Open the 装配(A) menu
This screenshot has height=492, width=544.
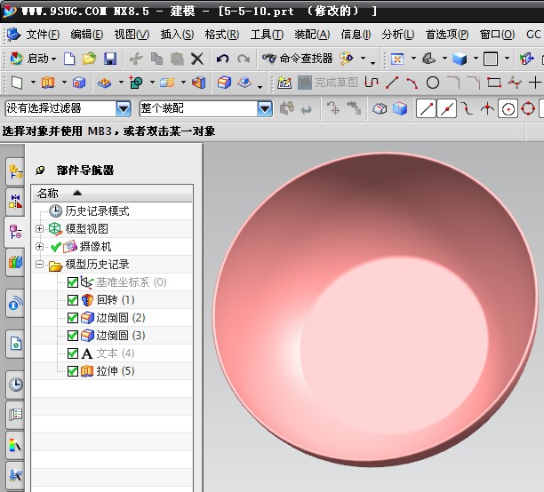(x=312, y=35)
